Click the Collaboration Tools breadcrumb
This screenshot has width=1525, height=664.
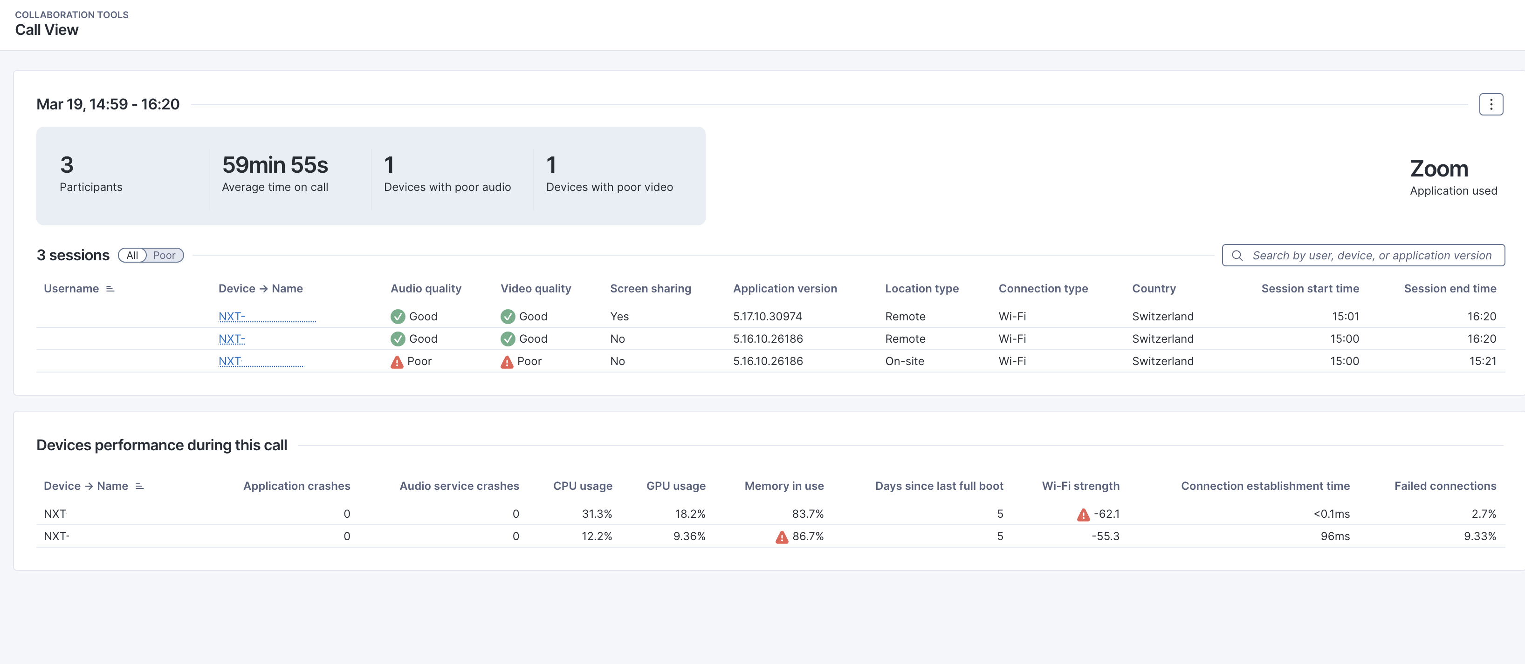tap(72, 15)
